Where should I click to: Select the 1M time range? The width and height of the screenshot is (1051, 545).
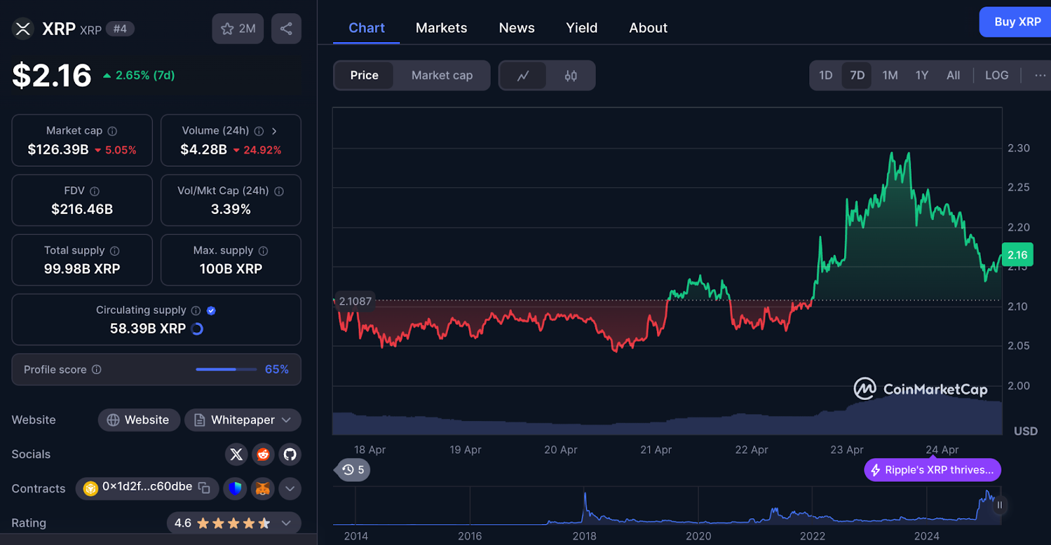pos(890,76)
